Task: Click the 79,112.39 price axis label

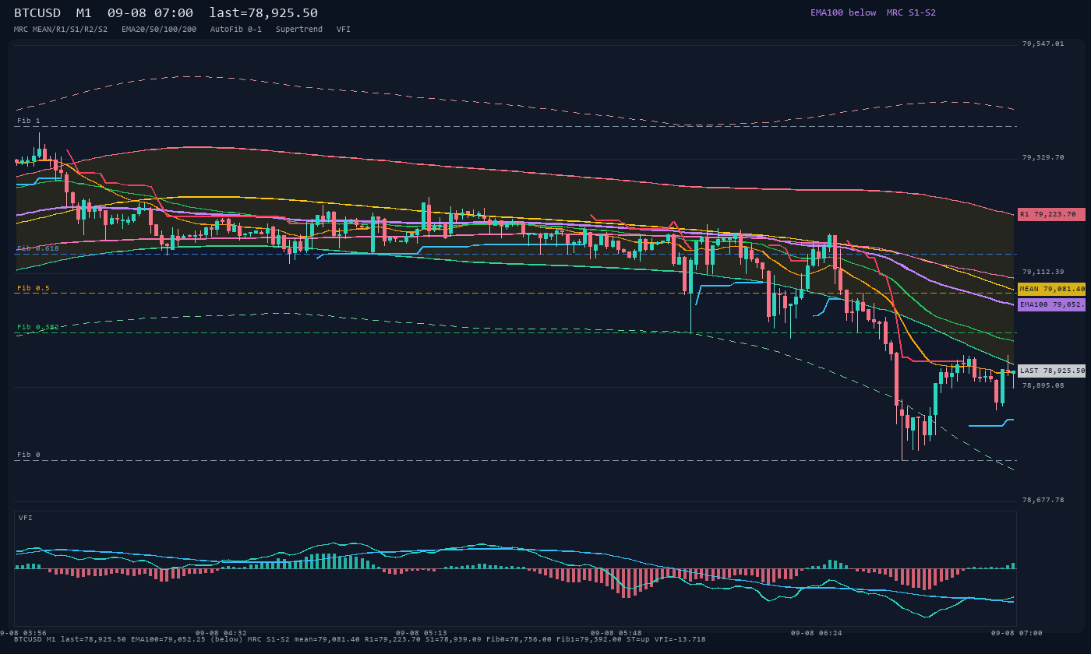Action: [1043, 272]
